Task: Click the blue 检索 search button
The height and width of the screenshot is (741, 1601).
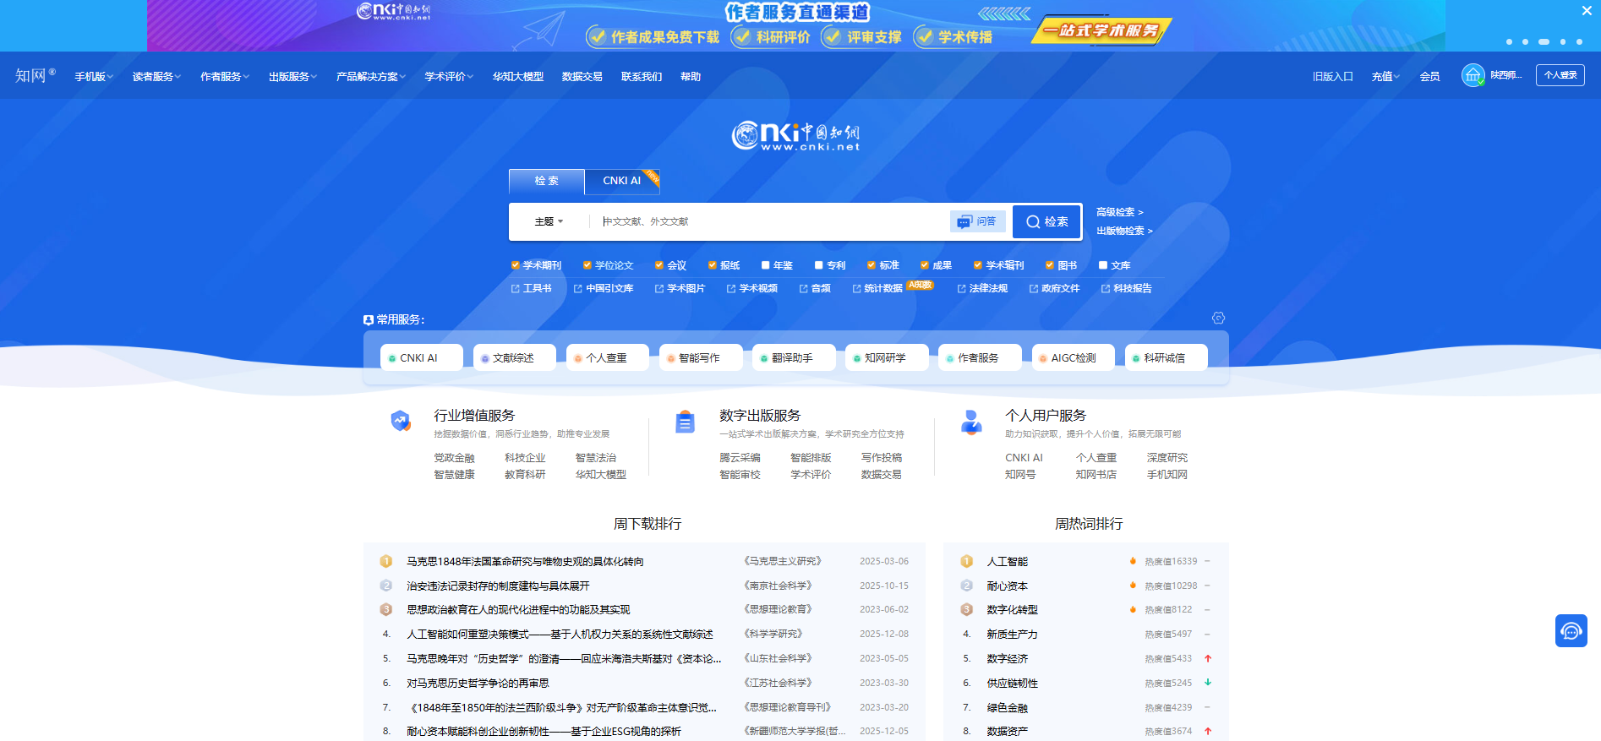Action: click(x=1047, y=221)
